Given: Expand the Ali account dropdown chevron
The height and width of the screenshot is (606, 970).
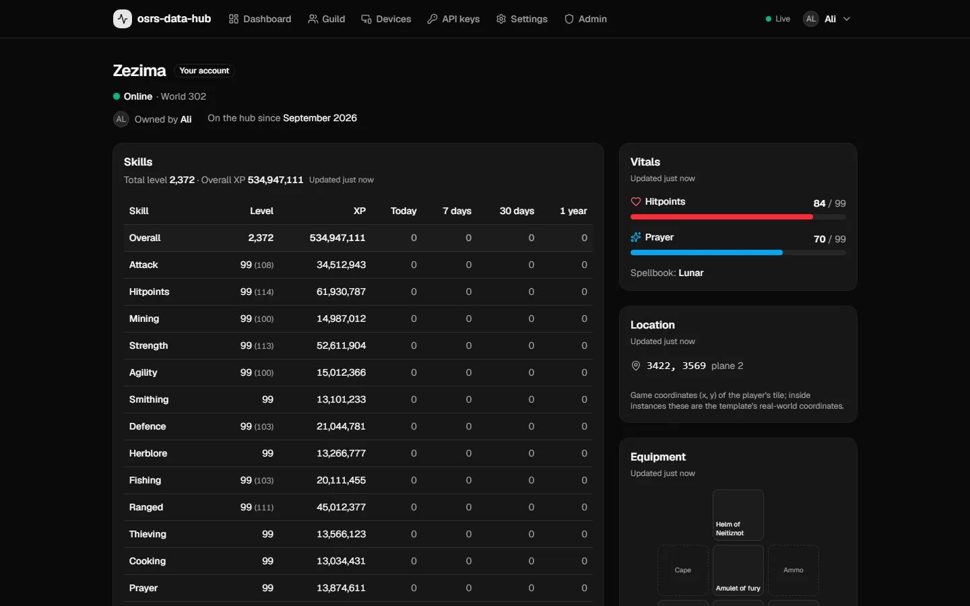Looking at the screenshot, I should click(x=847, y=19).
